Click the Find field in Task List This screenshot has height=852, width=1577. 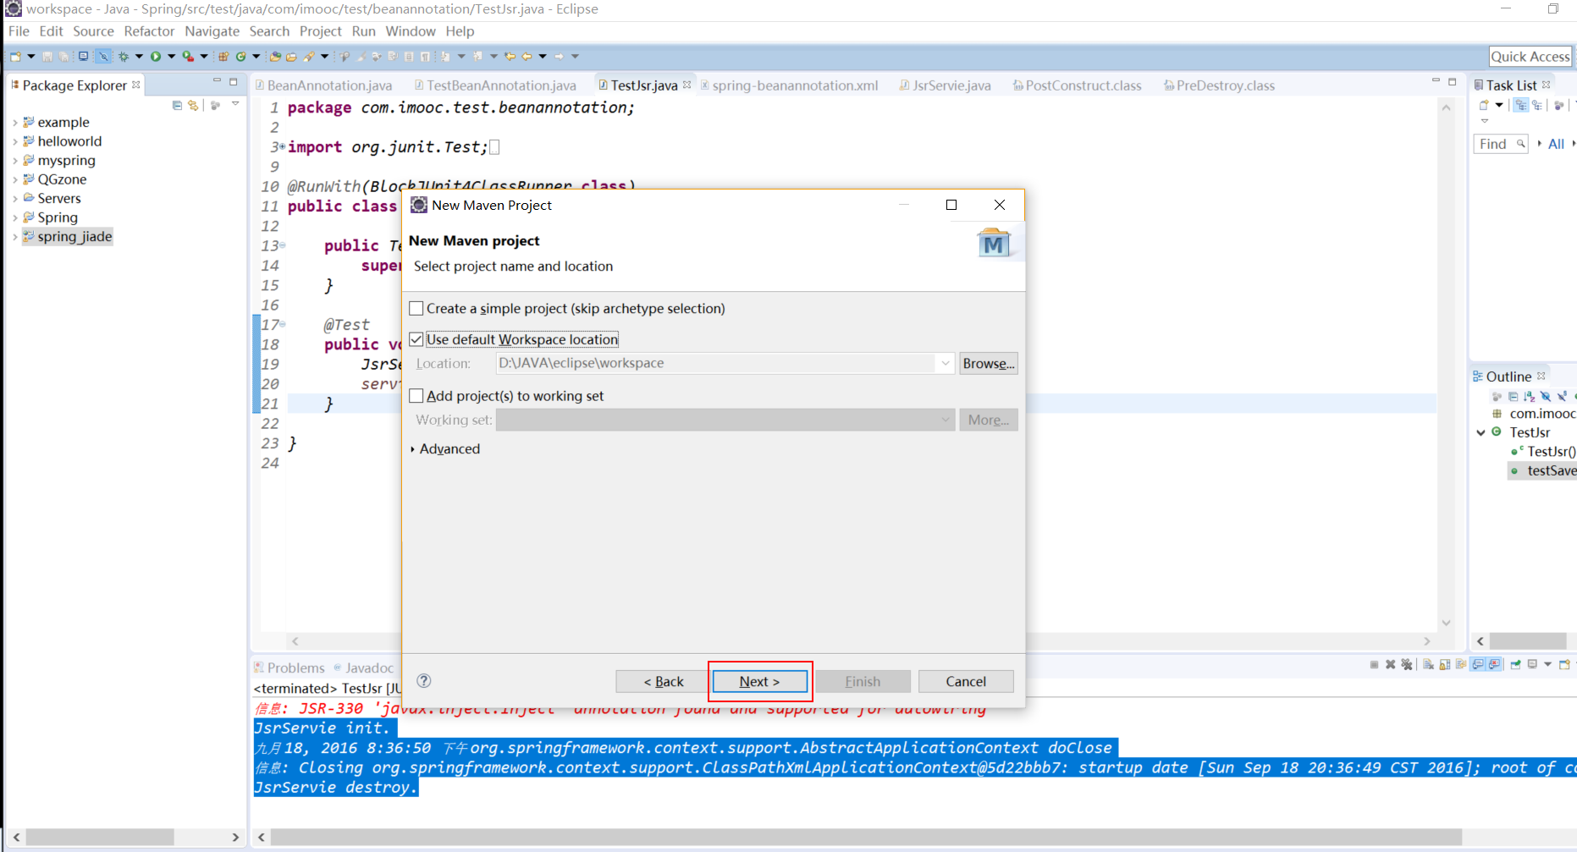[1500, 144]
